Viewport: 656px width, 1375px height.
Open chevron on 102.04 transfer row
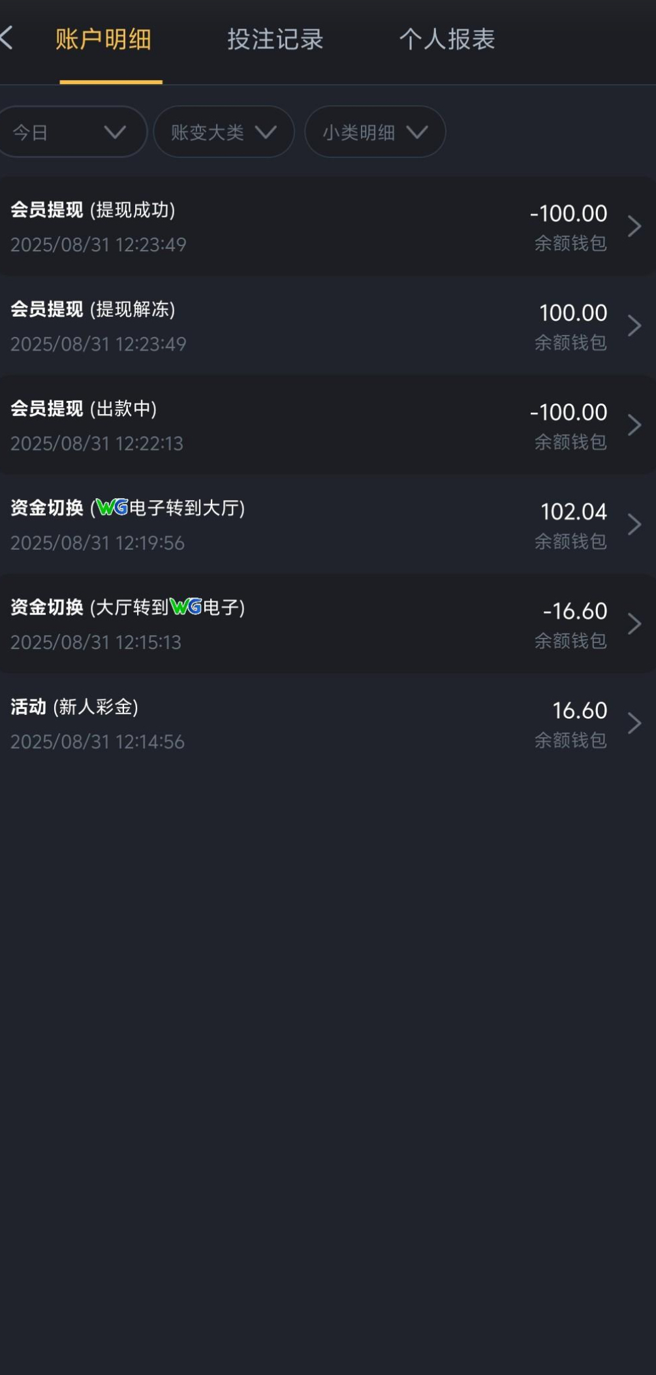(x=634, y=524)
